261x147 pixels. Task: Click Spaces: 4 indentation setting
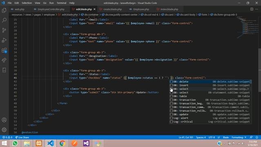pyautogui.click(x=201, y=137)
